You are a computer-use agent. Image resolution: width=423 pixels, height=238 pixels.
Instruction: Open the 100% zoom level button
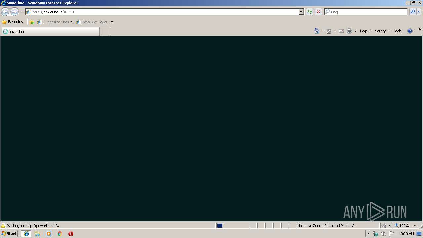pyautogui.click(x=402, y=226)
